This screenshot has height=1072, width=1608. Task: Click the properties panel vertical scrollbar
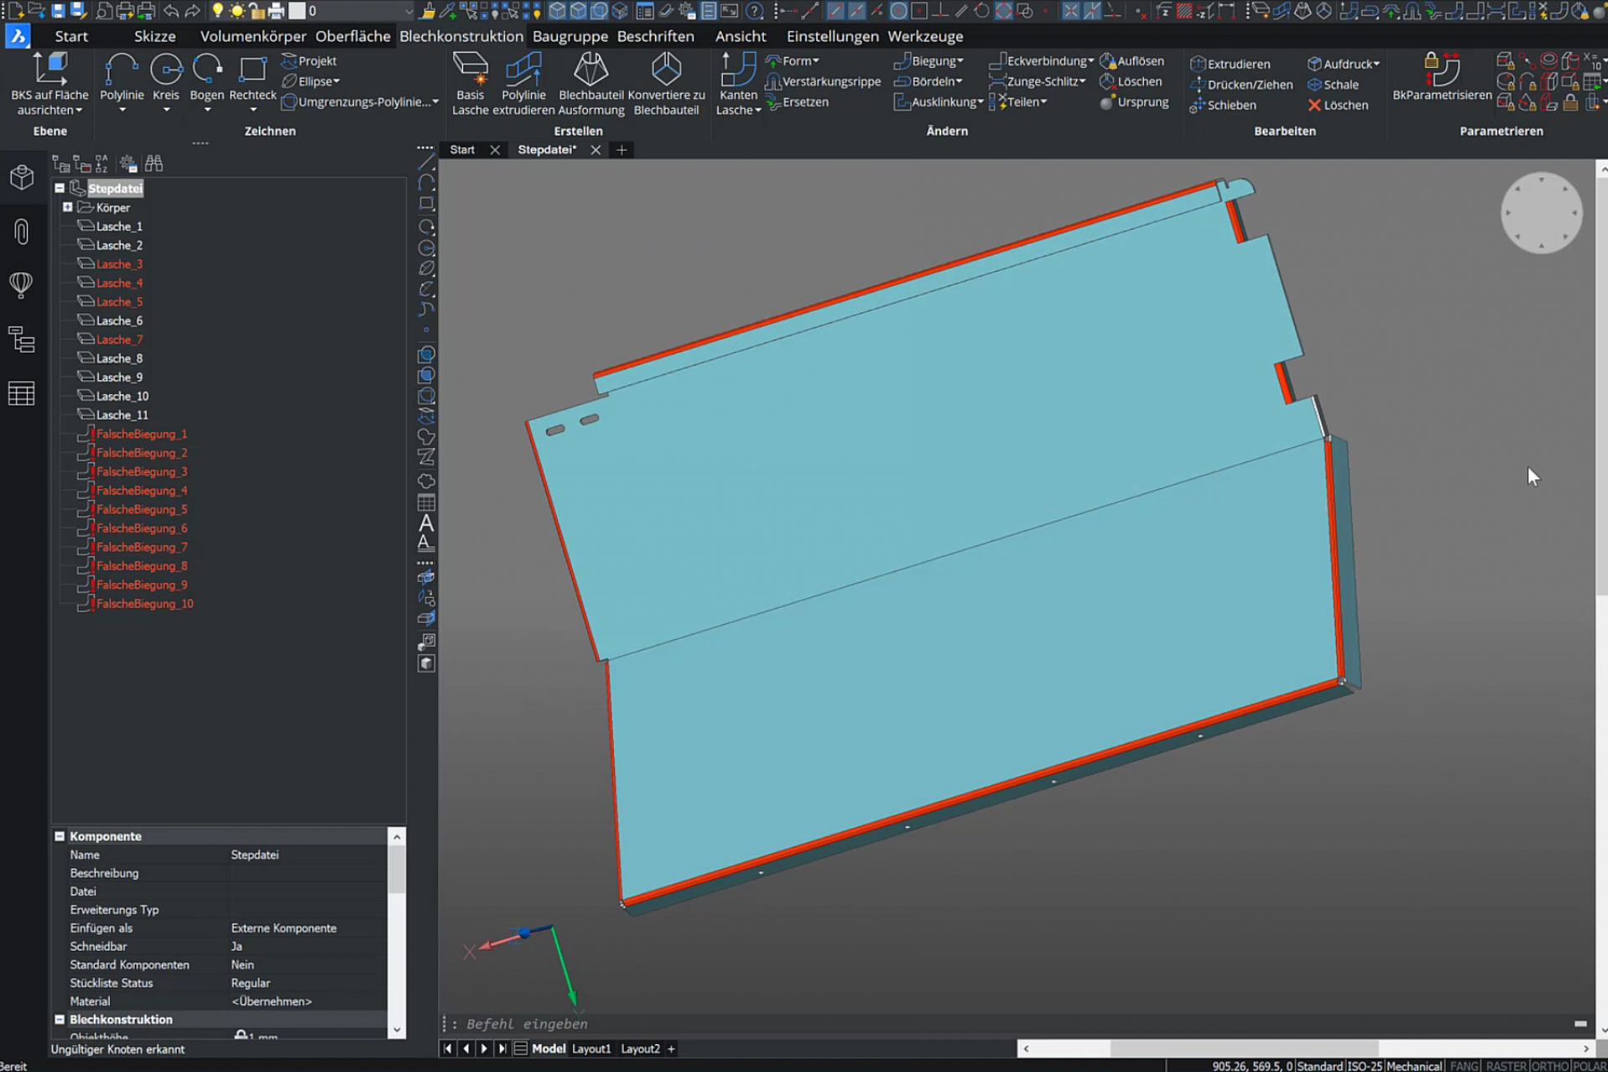[397, 933]
